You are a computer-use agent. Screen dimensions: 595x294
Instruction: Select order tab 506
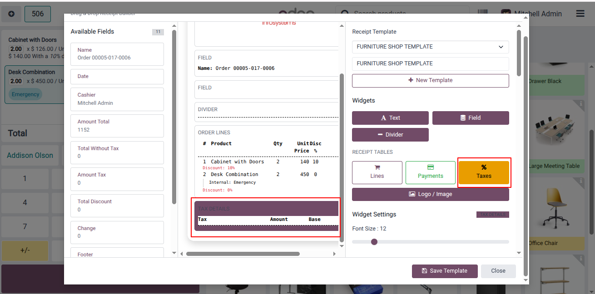point(38,14)
